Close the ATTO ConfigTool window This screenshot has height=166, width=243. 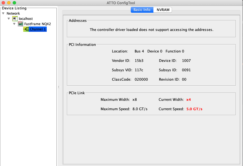(x=3, y=3)
